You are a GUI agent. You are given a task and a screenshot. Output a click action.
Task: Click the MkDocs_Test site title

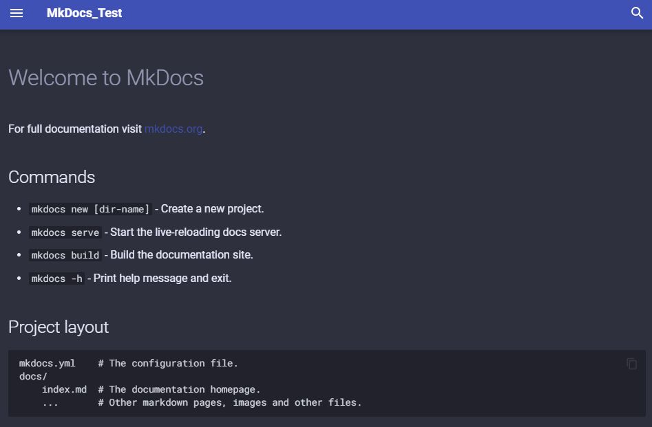coord(85,13)
